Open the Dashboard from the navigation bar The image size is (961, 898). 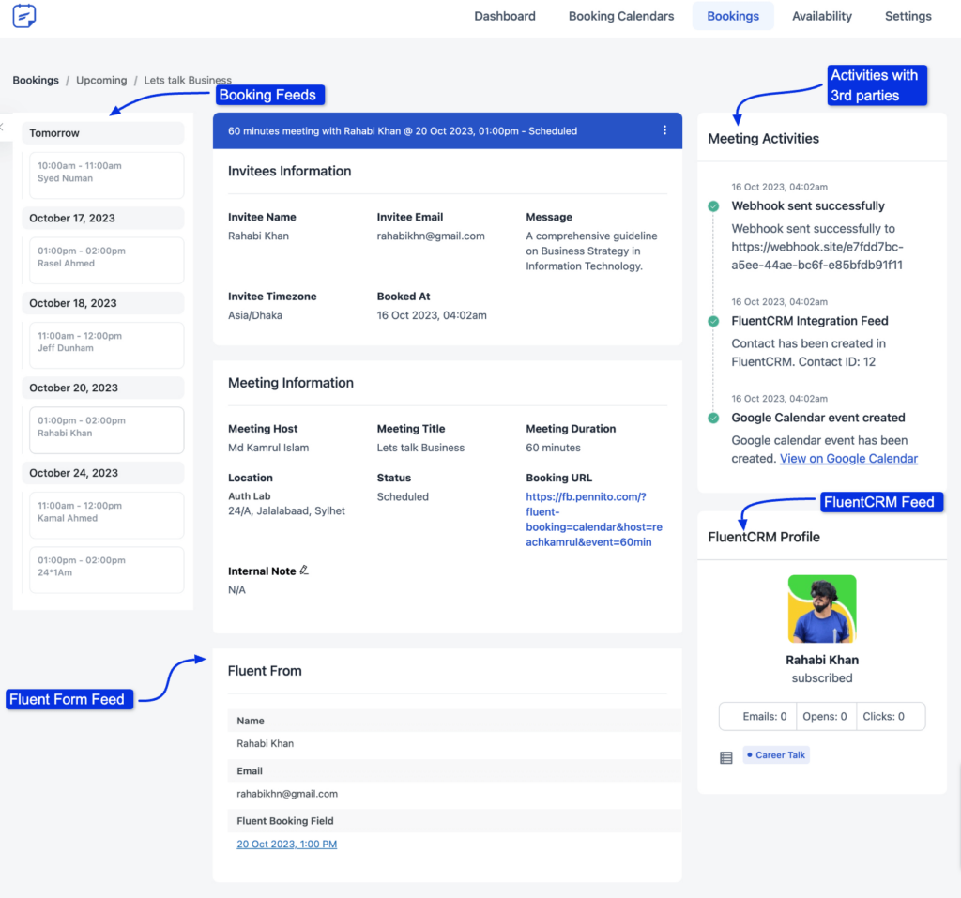(x=504, y=16)
